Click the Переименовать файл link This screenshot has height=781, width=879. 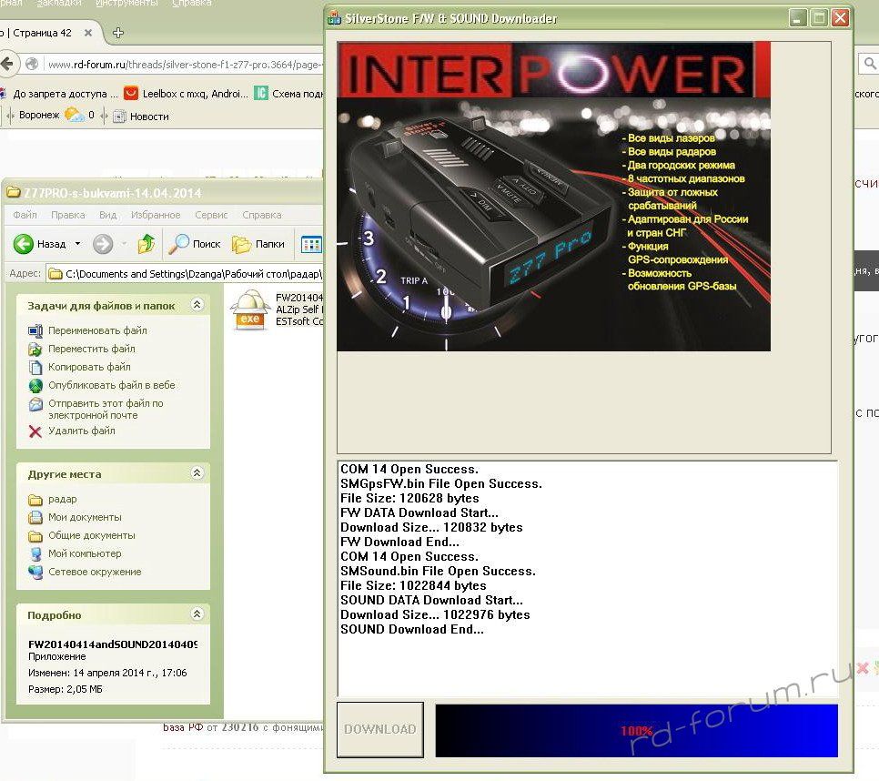(x=97, y=330)
